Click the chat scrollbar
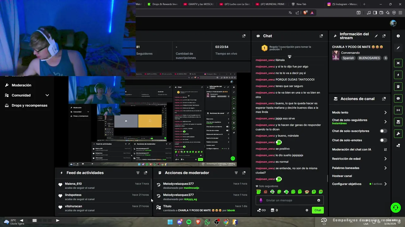 point(327,179)
